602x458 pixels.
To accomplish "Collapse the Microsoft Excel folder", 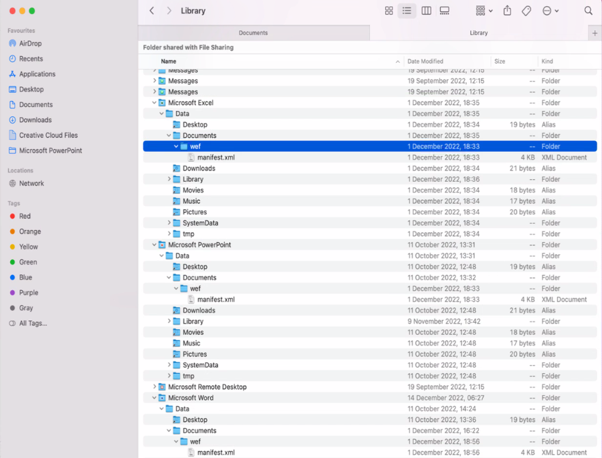I will (x=155, y=103).
